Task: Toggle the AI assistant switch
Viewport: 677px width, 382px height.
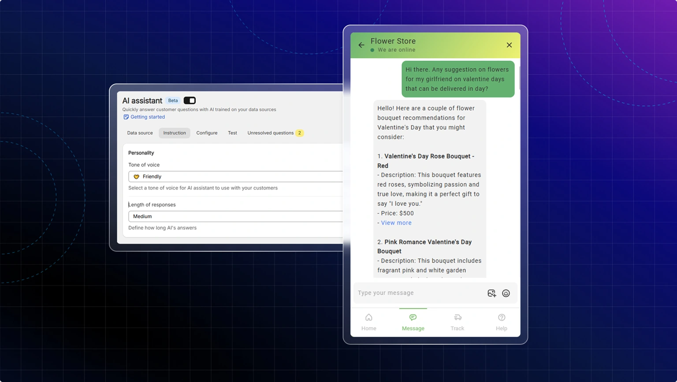Action: 190,100
